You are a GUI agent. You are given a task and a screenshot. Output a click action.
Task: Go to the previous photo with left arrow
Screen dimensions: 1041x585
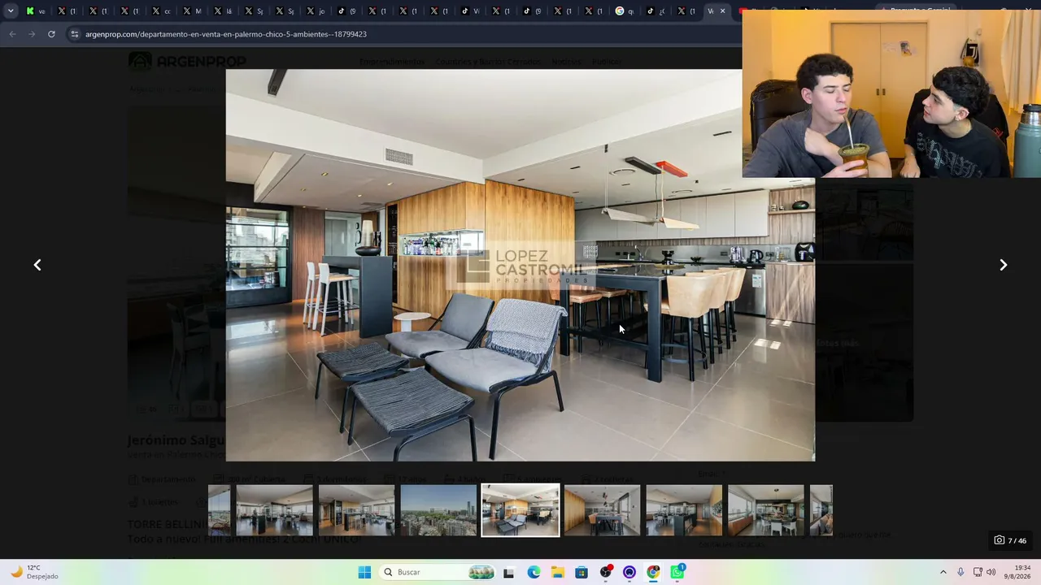pos(37,265)
